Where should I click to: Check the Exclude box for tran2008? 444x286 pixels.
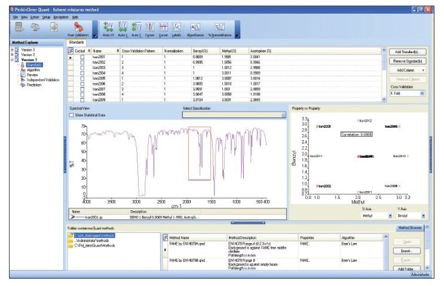click(82, 94)
